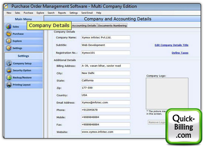Open the Search menu
The width and height of the screenshot is (204, 147).
coord(51,13)
